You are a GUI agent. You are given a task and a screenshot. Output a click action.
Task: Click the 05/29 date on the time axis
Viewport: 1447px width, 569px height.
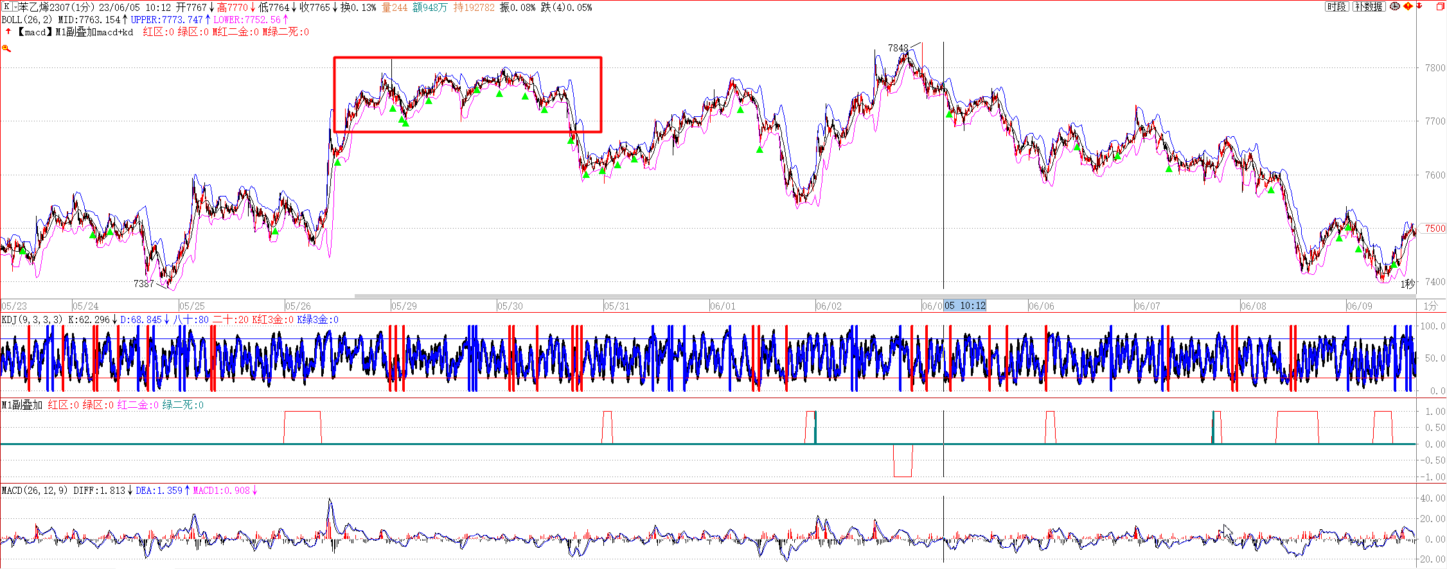tap(404, 306)
